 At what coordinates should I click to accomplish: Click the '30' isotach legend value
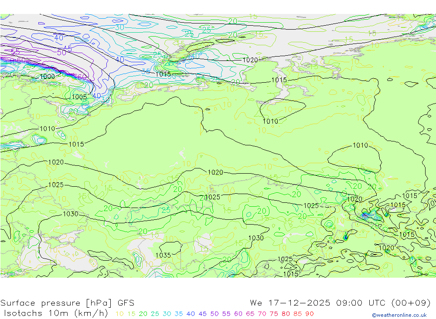(167, 314)
